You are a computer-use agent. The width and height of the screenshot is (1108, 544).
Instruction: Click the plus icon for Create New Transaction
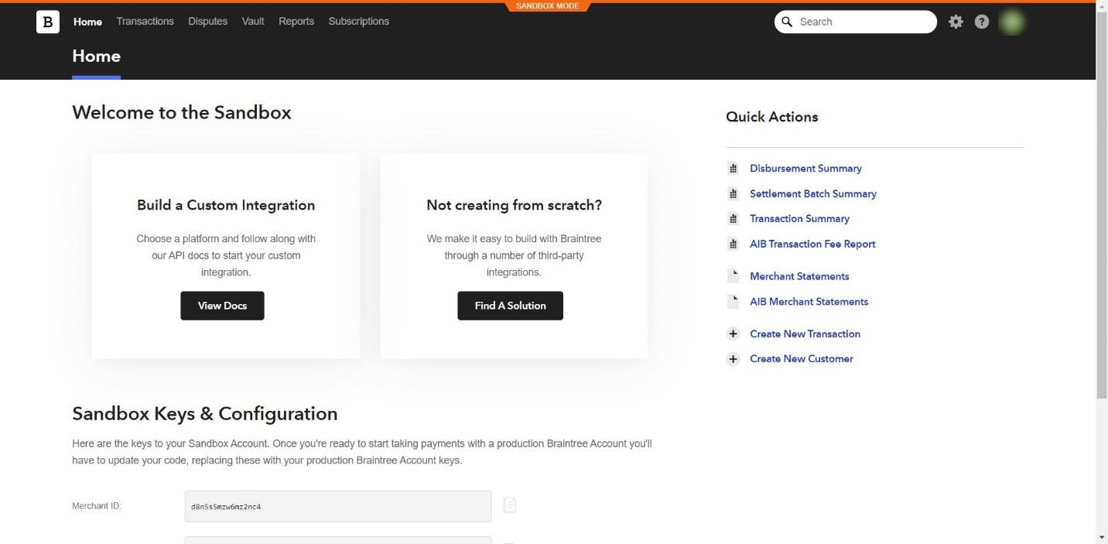pos(734,334)
